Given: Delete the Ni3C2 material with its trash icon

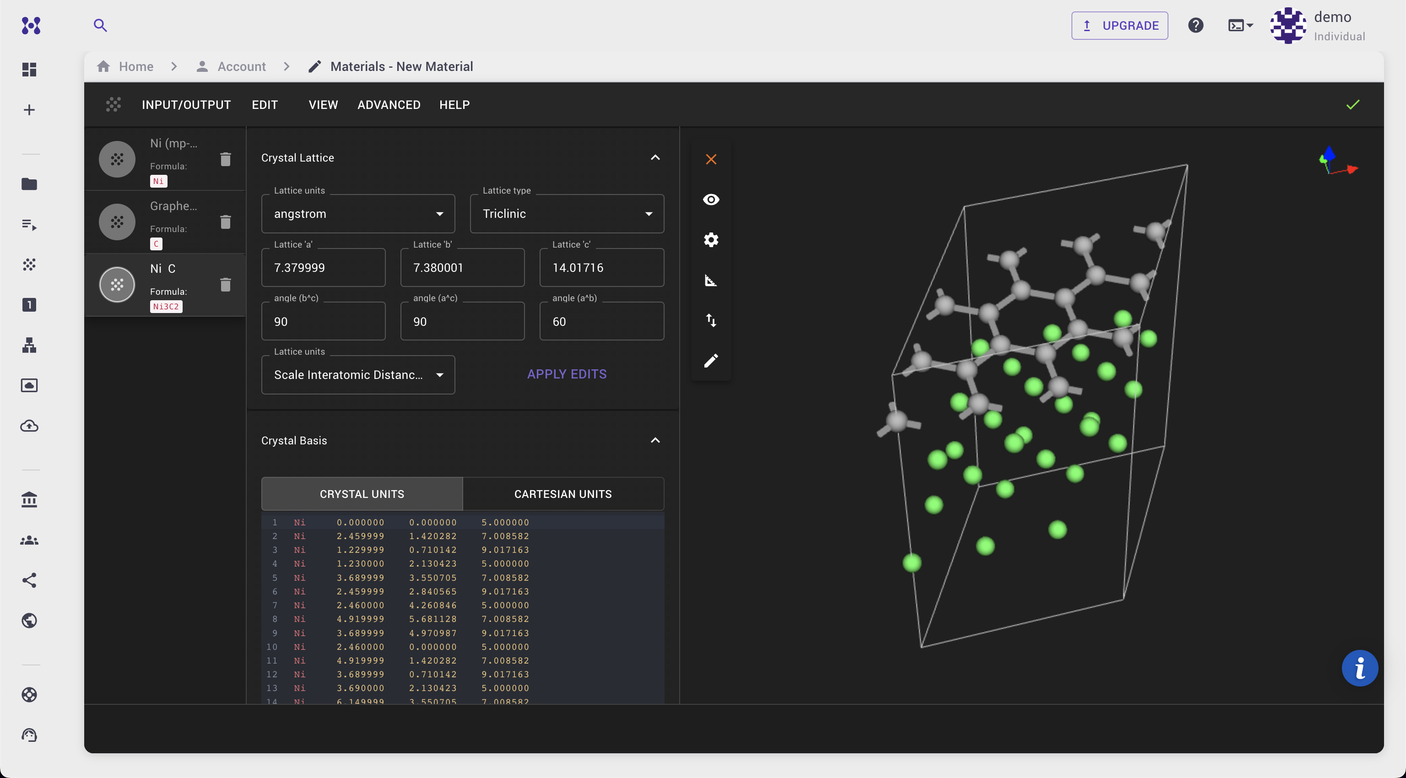Looking at the screenshot, I should point(226,284).
